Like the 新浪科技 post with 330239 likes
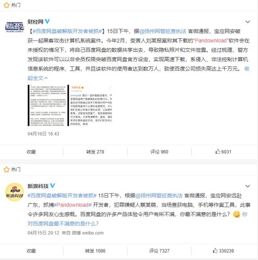The image size is (258, 260). [223, 251]
